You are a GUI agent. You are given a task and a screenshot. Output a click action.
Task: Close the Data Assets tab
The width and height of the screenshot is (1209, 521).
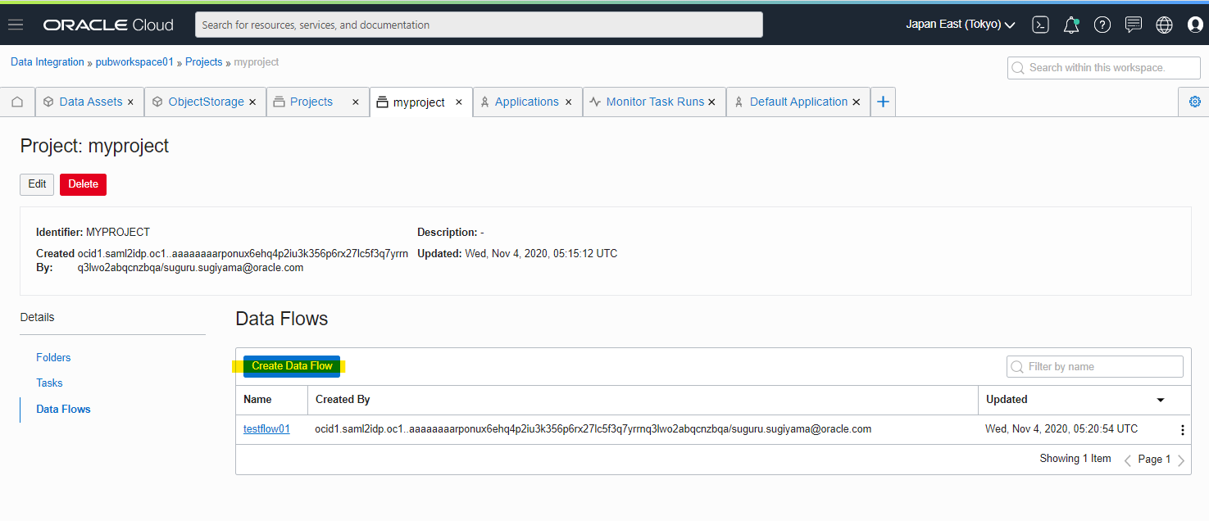131,102
